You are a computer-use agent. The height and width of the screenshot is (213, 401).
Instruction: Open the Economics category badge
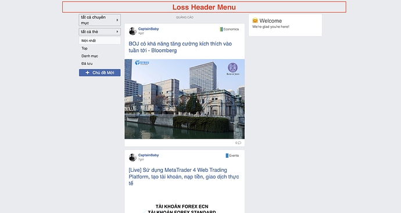pyautogui.click(x=230, y=30)
